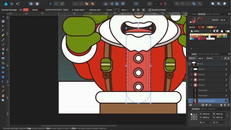Viewport: 231px width, 130px height.
Task: Select the Zoom tool
Action: 3,100
